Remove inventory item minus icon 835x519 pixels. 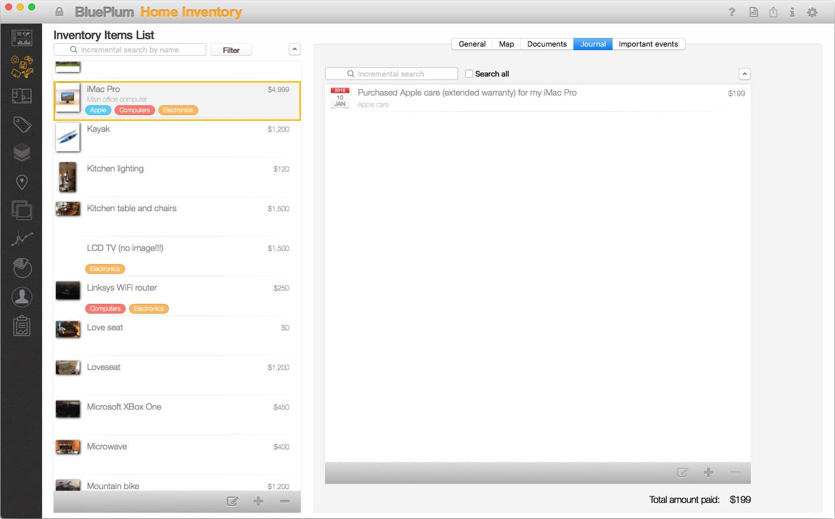(x=285, y=501)
